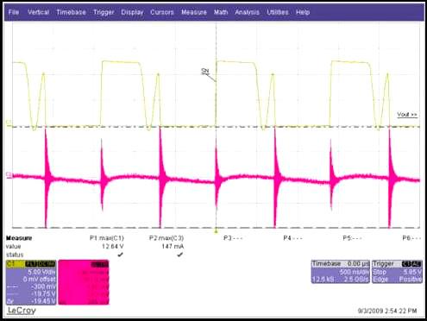Image resolution: width=427 pixels, height=321 pixels.
Task: Open the Timebase menu
Action: click(71, 12)
